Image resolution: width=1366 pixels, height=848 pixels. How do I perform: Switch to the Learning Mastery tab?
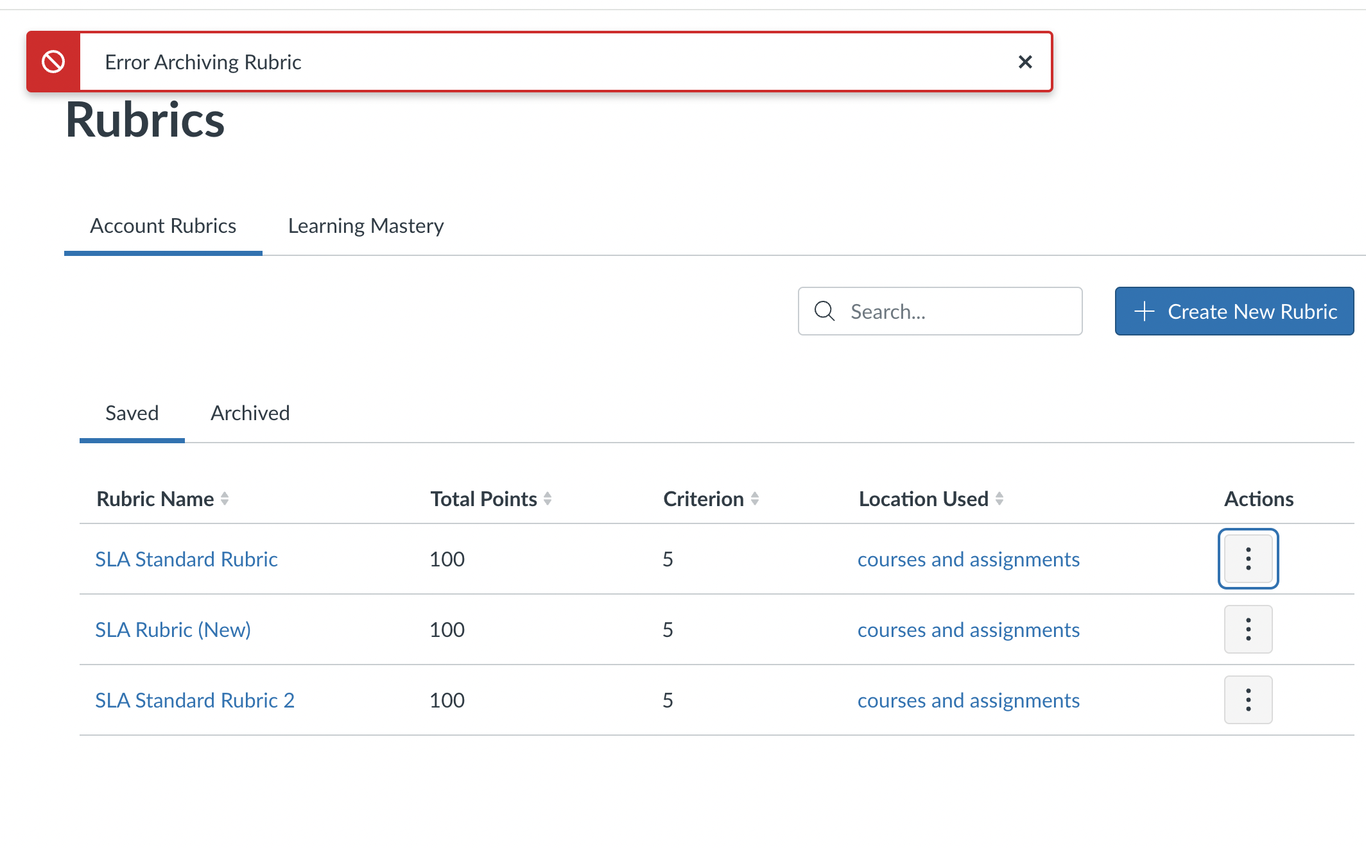pyautogui.click(x=366, y=226)
